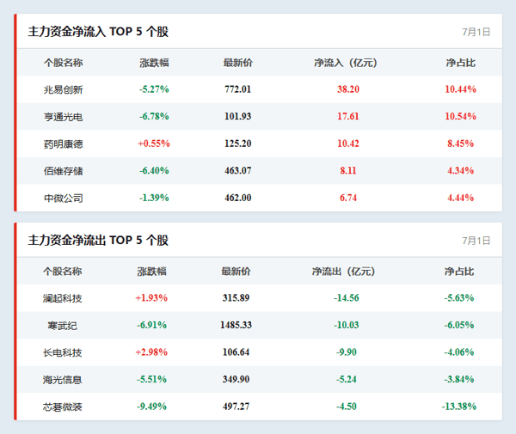This screenshot has width=516, height=434.
Task: Select stock name 兆易创新
Action: pos(63,89)
